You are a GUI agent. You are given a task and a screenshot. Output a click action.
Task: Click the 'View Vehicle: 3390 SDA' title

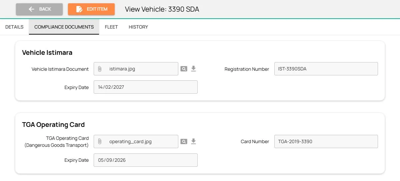162,9
